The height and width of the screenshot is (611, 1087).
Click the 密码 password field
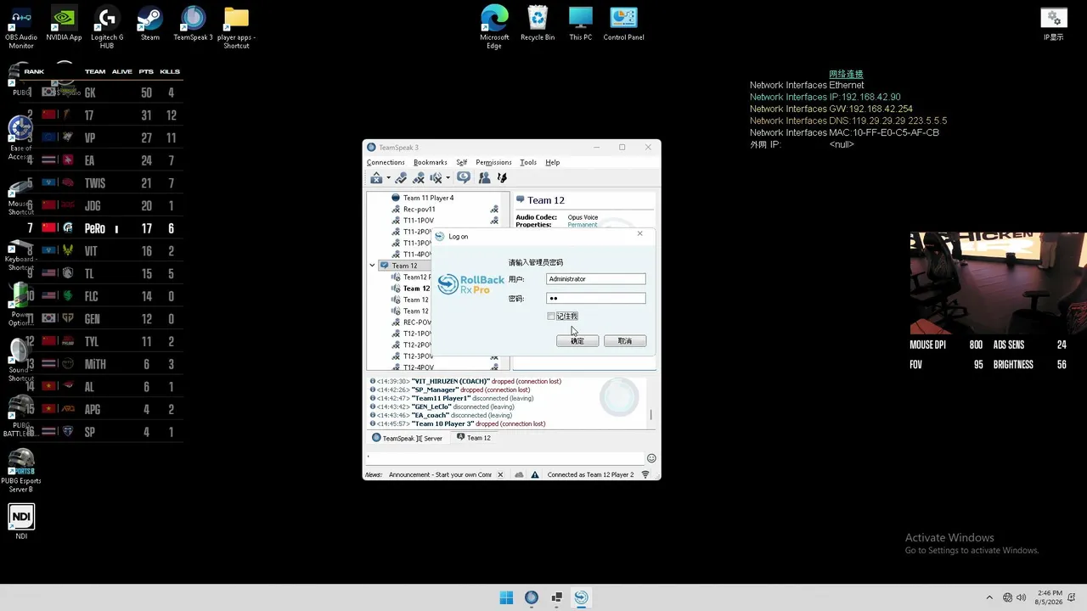[x=596, y=299]
